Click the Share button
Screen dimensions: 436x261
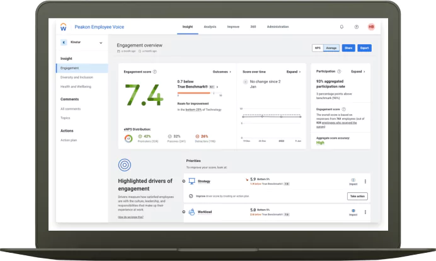(348, 48)
